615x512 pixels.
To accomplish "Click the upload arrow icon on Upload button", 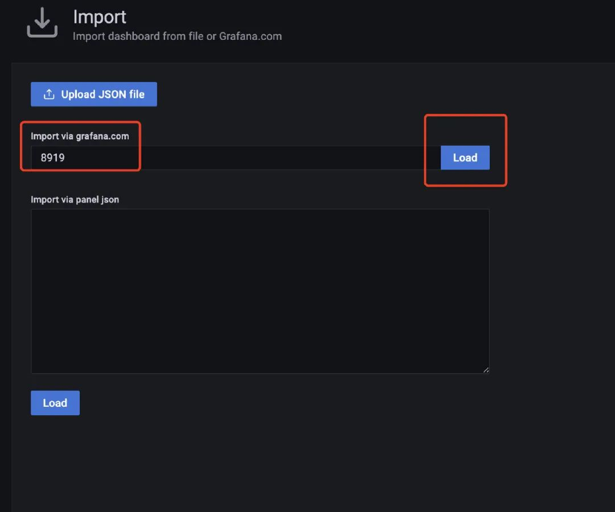I will pos(49,94).
